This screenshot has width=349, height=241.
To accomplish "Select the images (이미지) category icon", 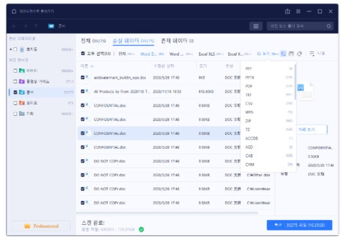I will click(x=22, y=71).
